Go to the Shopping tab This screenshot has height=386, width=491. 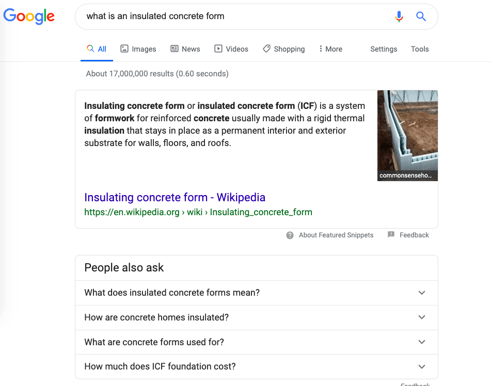coord(283,49)
